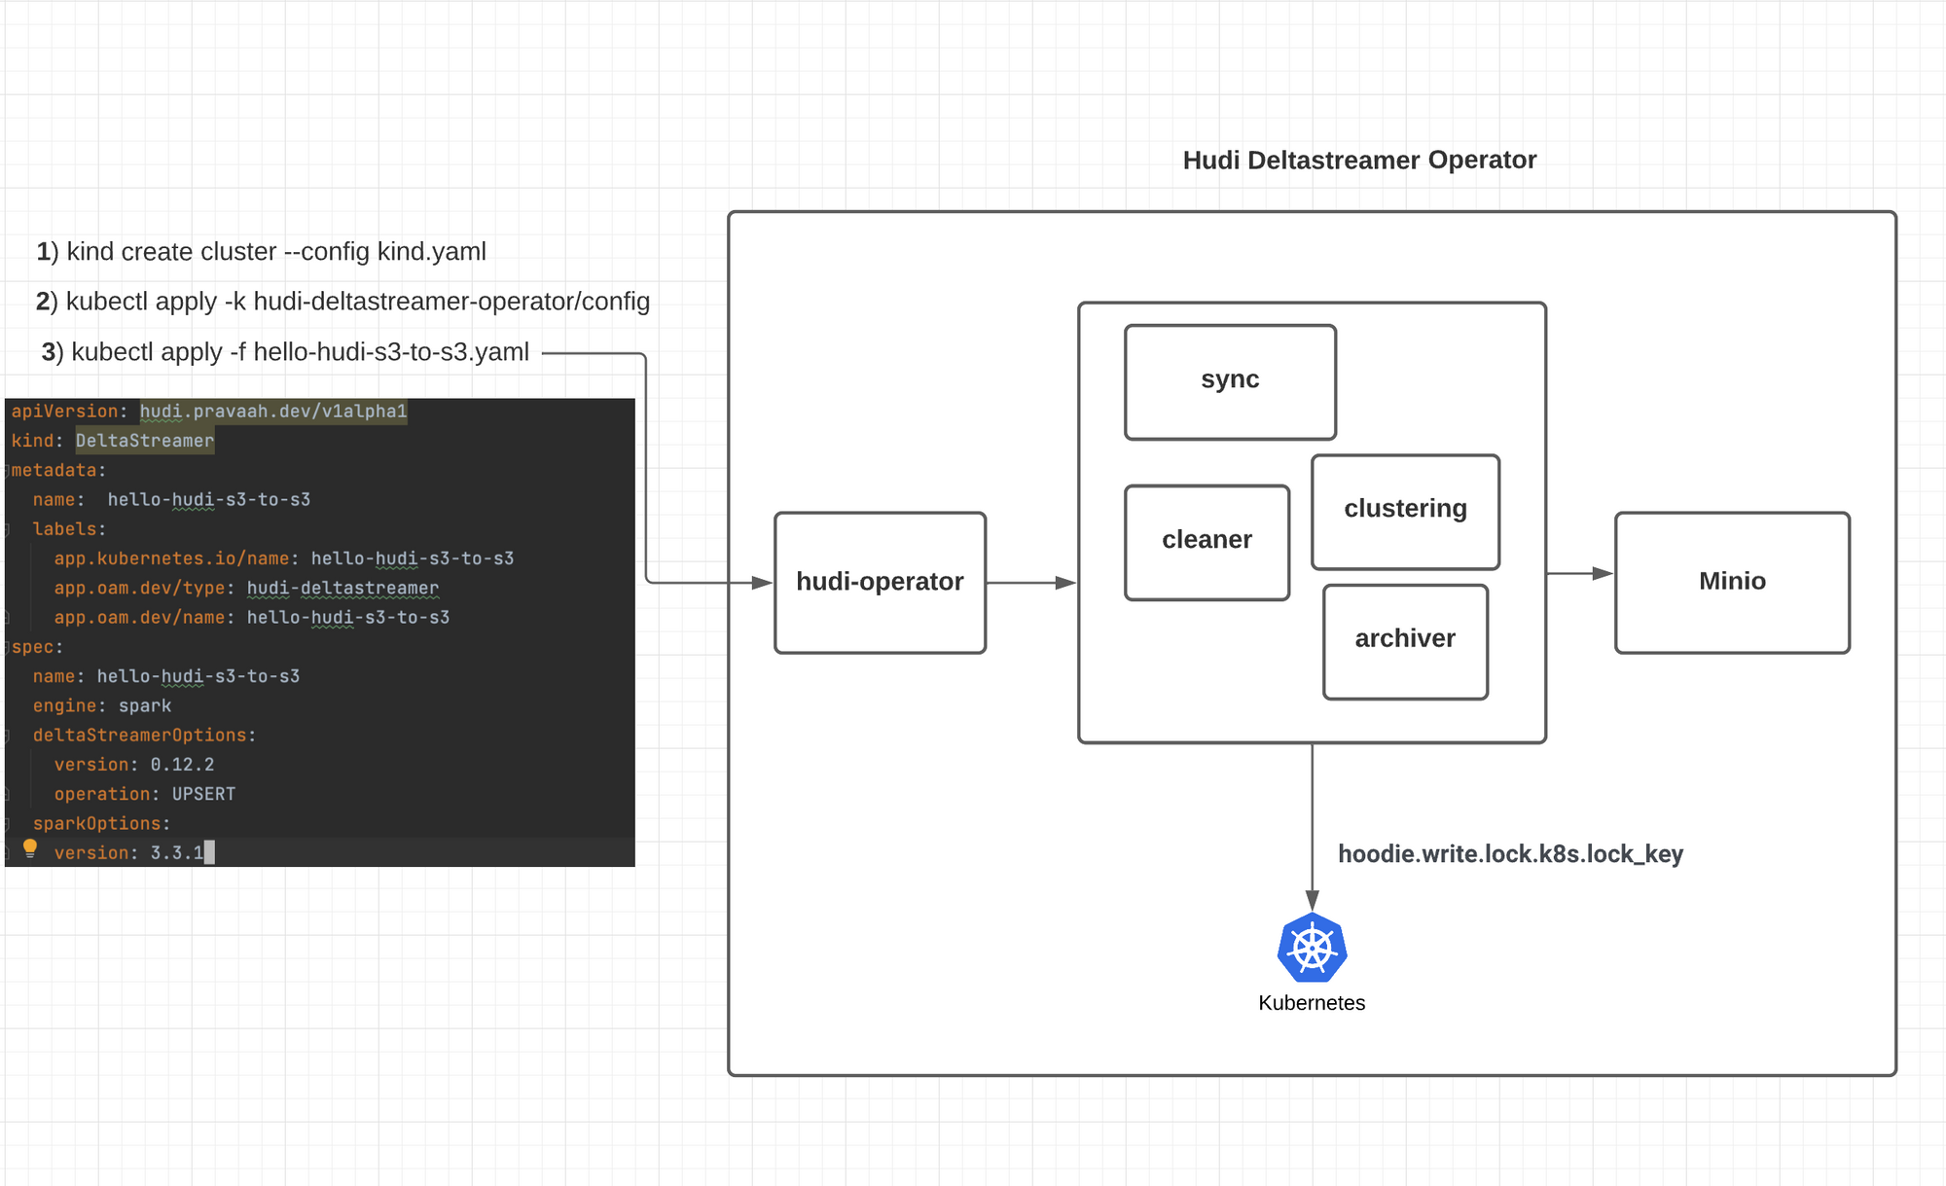
Task: Click the metadata name hello-hudi-s3-to-s3 line
Action: [171, 500]
